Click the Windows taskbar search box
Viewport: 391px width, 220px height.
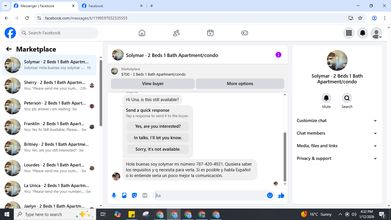55,214
